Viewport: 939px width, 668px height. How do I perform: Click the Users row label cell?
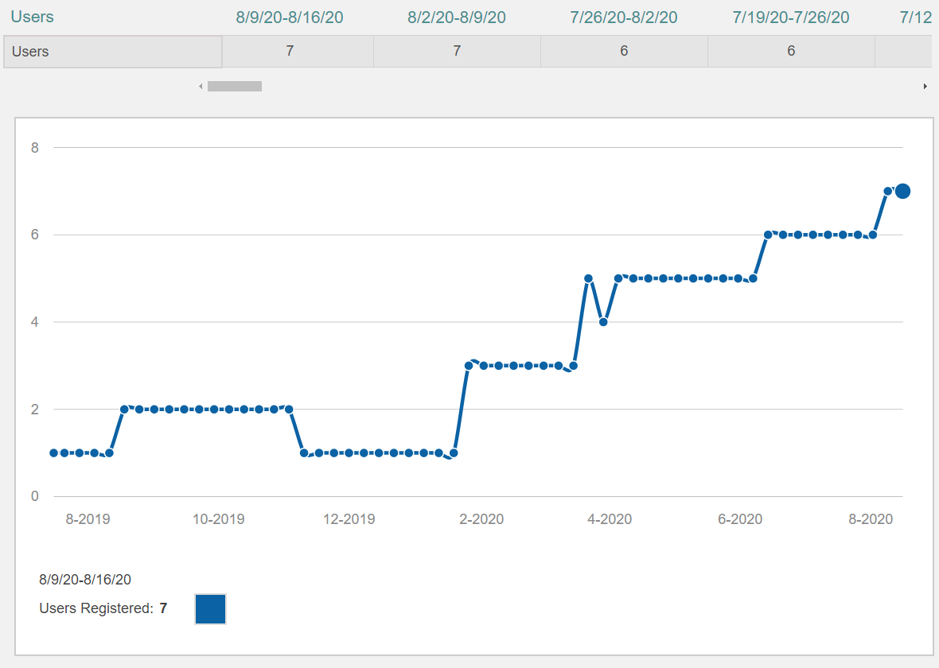(x=112, y=52)
